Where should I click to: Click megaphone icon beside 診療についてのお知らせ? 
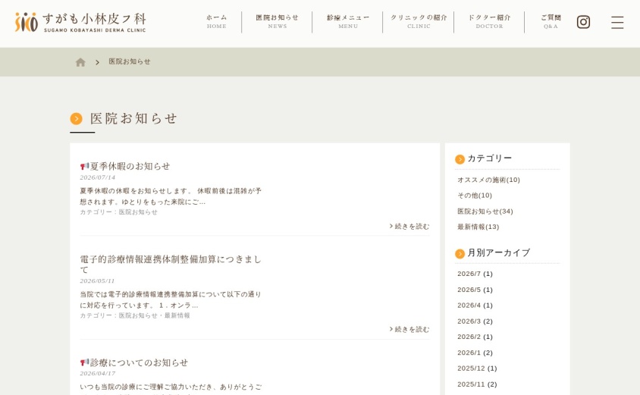click(x=84, y=362)
